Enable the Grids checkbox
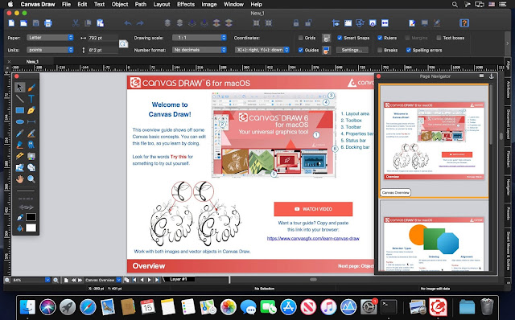This screenshot has height=320, width=515. [300, 38]
